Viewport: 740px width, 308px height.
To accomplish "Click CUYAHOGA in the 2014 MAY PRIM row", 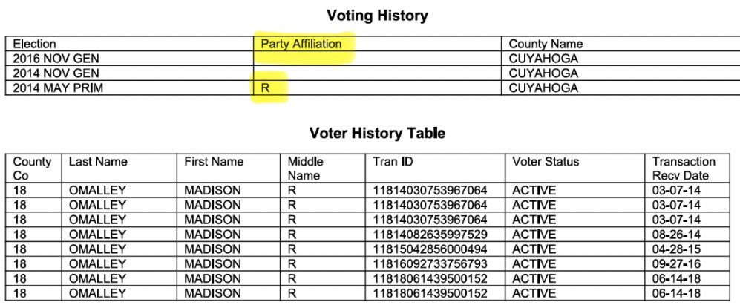I will [543, 88].
